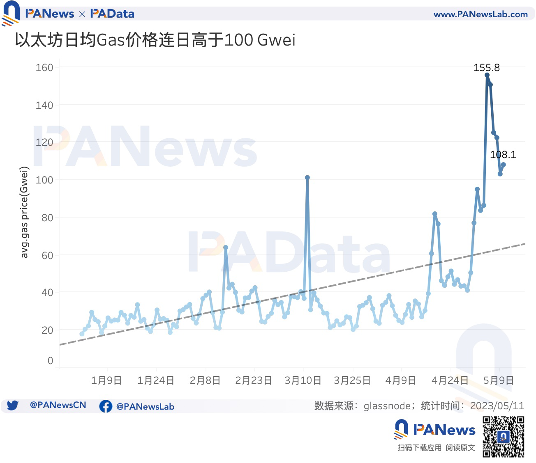
Task: Click the 4月24日 x-axis label
Action: tap(450, 380)
